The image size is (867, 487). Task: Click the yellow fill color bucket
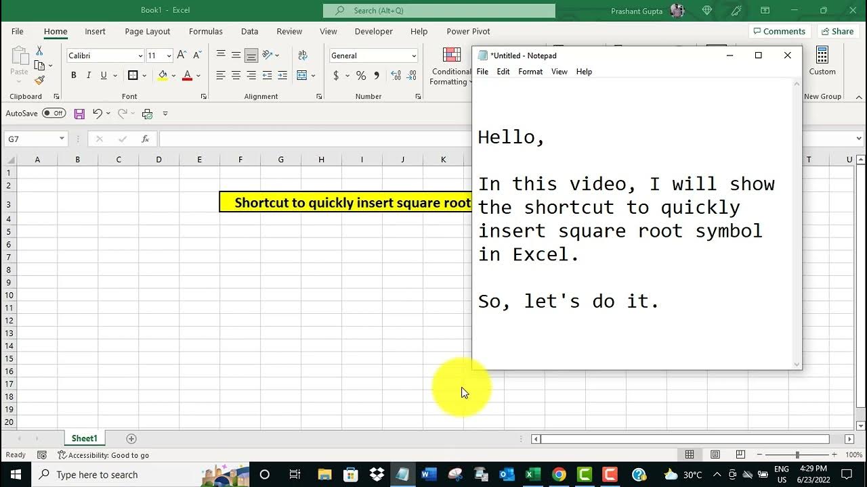pyautogui.click(x=163, y=76)
